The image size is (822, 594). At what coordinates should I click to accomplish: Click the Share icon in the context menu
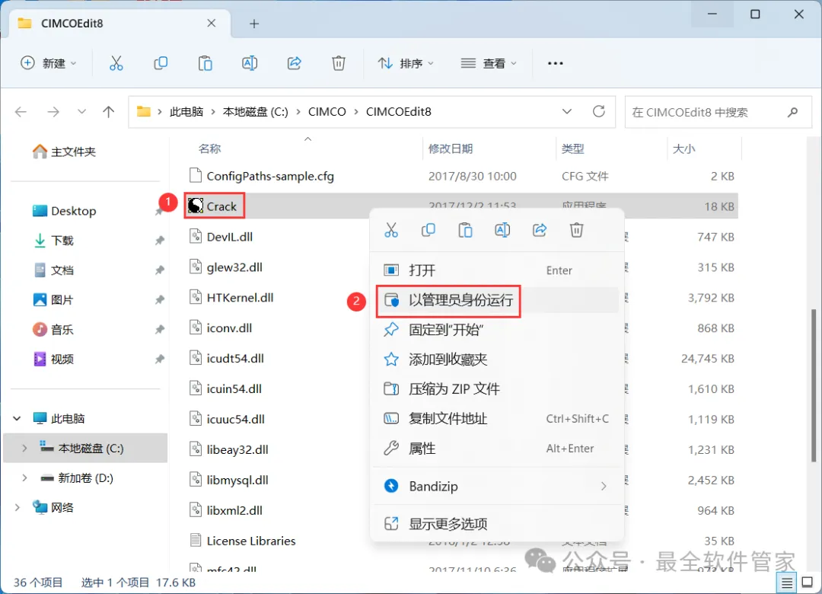pos(540,230)
